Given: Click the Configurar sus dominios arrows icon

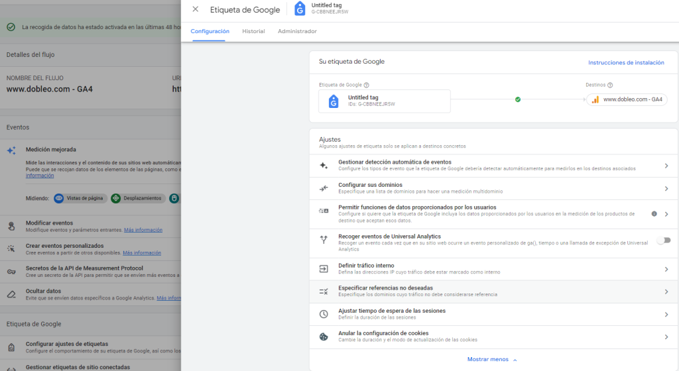Looking at the screenshot, I should (324, 189).
